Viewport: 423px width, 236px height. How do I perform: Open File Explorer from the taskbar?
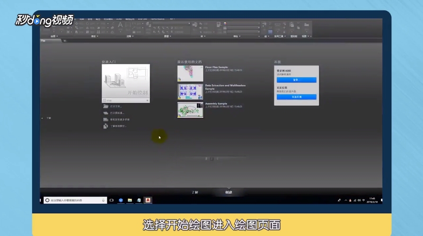130,200
